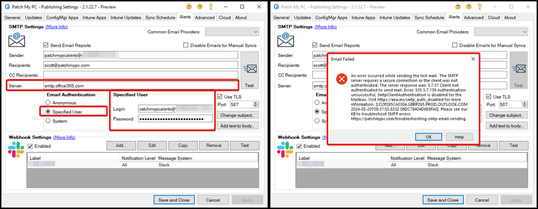Click webhook Edit button in the window without the error dialog
The image size is (538, 209).
point(152,145)
